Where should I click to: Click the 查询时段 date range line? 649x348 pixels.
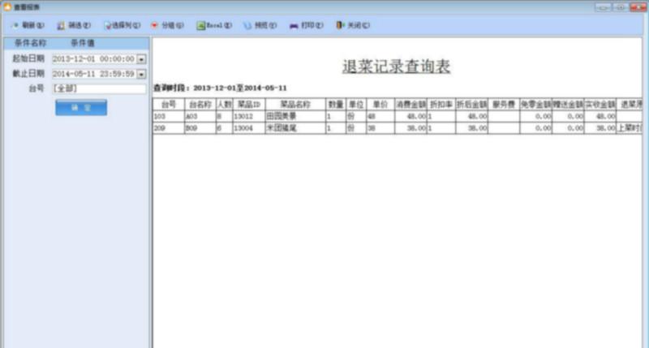pyautogui.click(x=220, y=88)
